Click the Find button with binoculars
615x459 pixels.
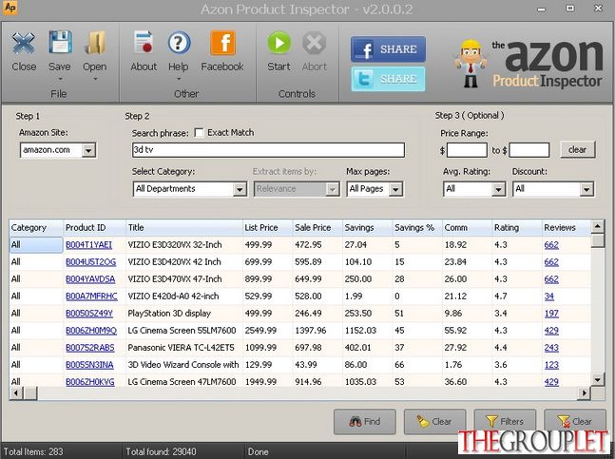365,422
